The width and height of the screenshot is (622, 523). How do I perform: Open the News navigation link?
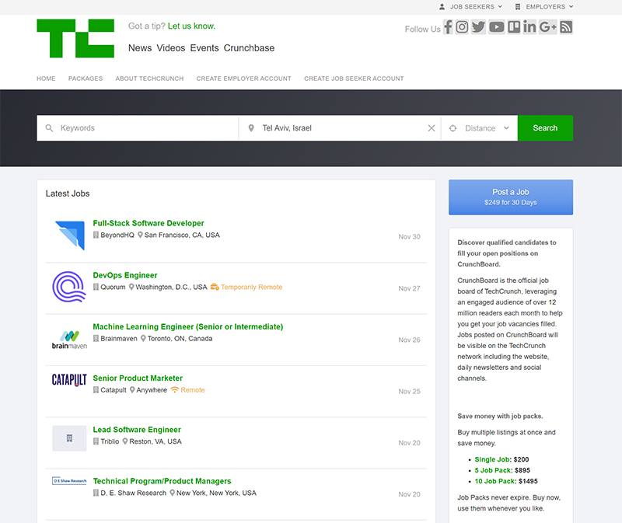(140, 48)
